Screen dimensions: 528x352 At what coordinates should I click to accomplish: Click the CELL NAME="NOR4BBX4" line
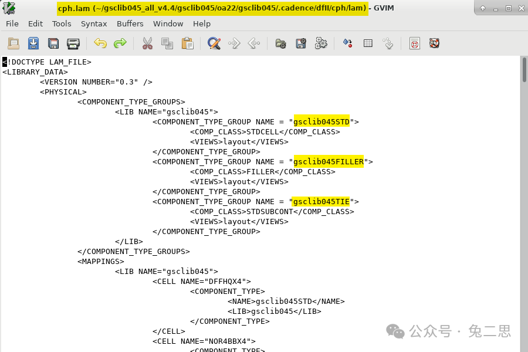click(x=204, y=341)
